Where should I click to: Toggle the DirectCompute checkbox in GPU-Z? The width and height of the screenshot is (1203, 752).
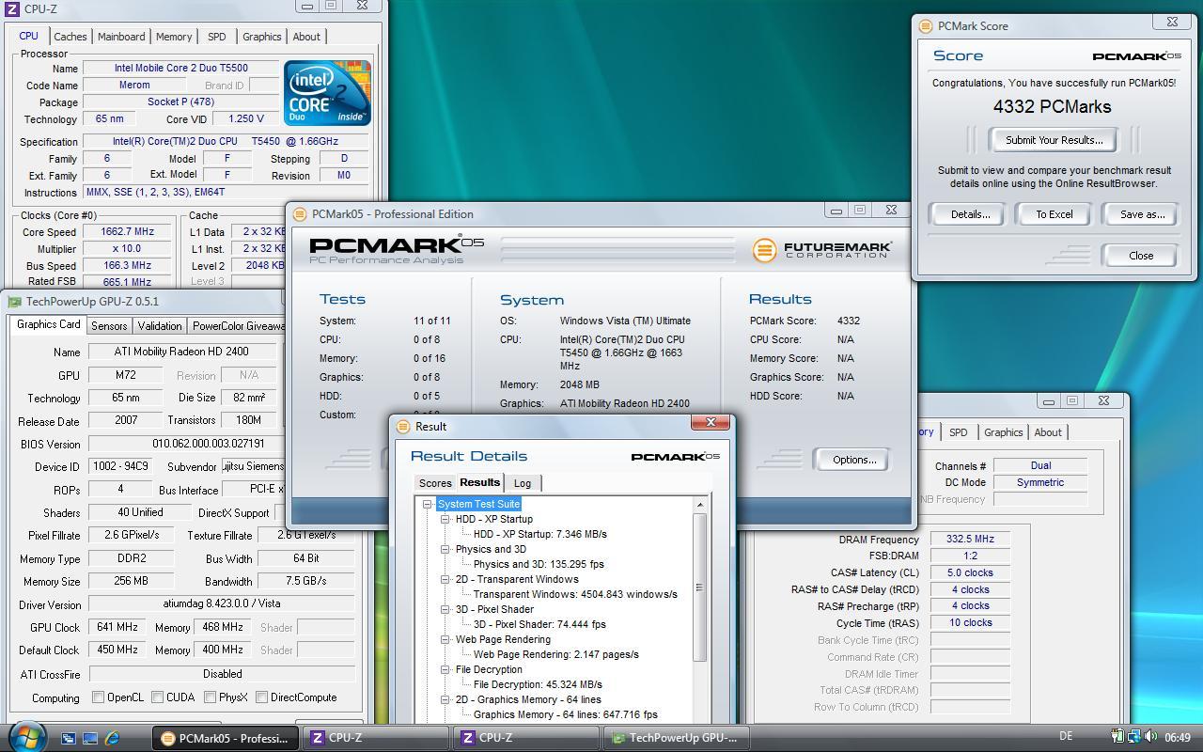point(262,697)
